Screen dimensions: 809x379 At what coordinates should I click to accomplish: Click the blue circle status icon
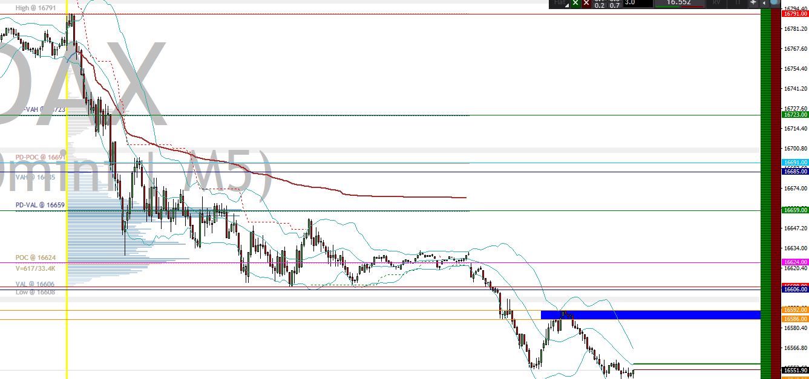(775, 3)
